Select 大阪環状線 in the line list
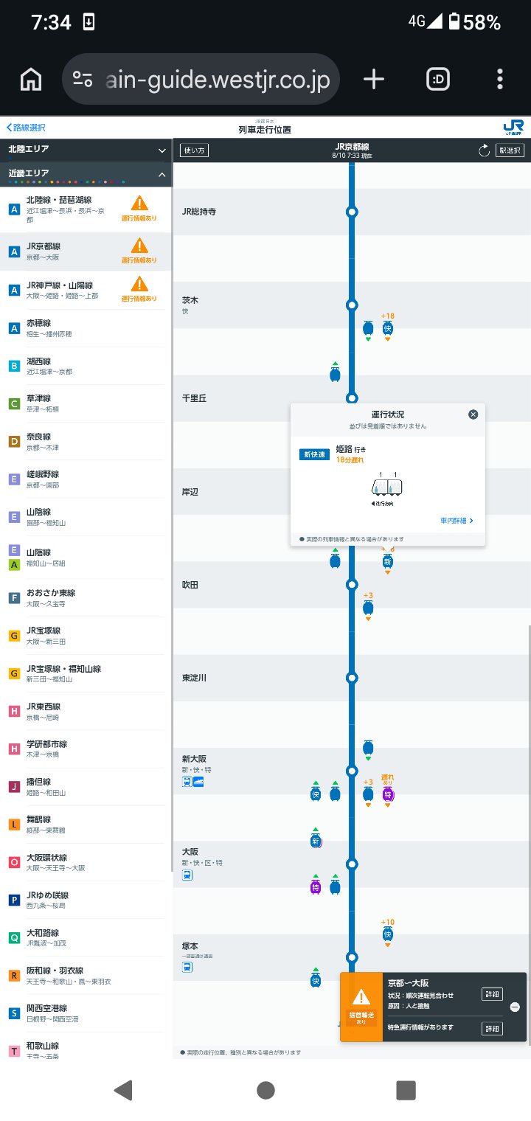This screenshot has height=1121, width=531. coord(86,862)
